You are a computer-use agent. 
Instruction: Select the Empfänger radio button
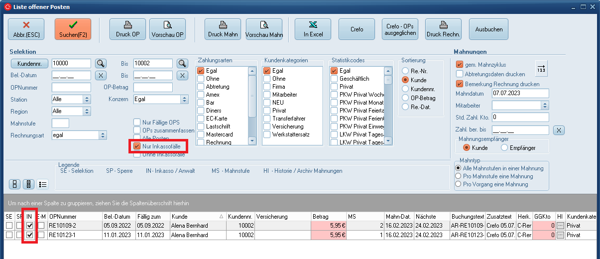(x=504, y=147)
